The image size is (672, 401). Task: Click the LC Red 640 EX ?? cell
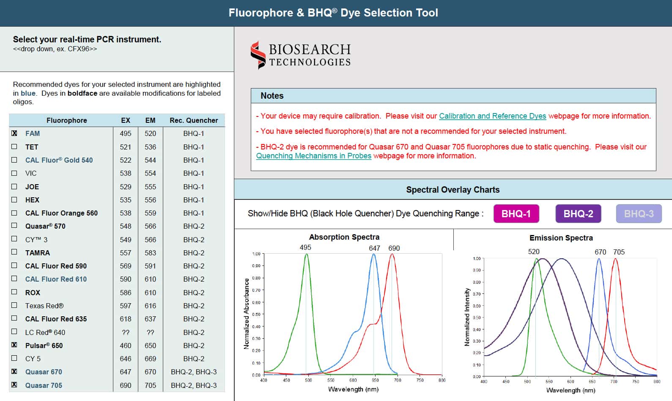126,332
